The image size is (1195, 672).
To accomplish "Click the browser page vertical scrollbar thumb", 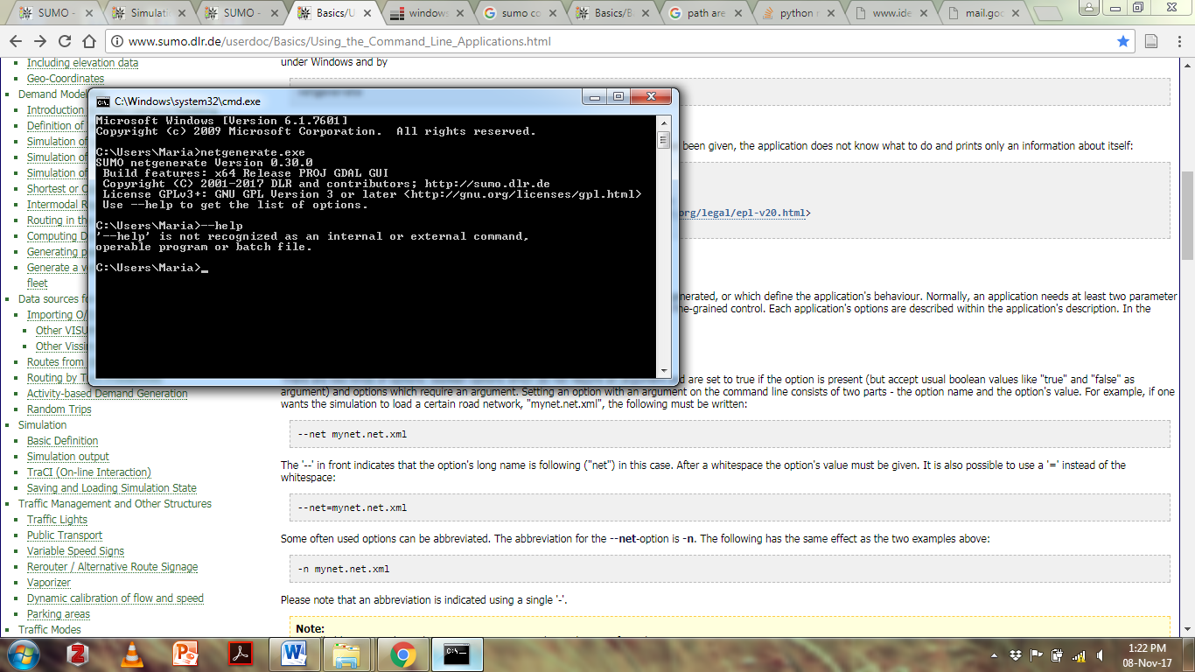I will pos(1187,215).
